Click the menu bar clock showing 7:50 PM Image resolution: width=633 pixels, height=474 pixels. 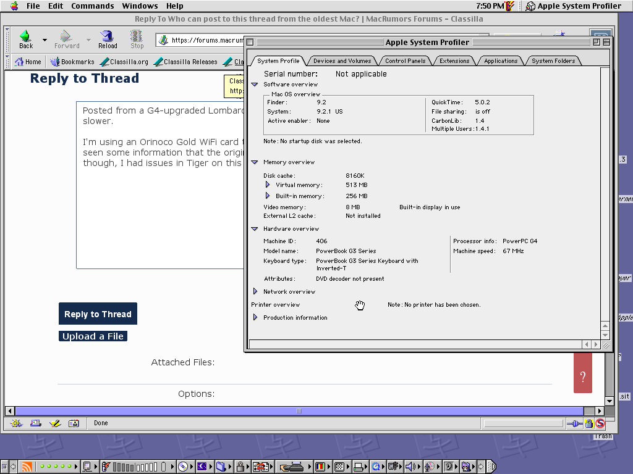490,6
